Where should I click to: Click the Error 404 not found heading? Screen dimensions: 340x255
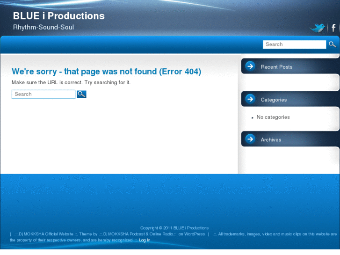(x=106, y=72)
